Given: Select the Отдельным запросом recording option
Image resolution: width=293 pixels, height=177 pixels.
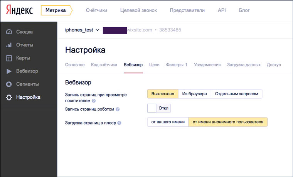Looking at the screenshot, I should point(236,94).
